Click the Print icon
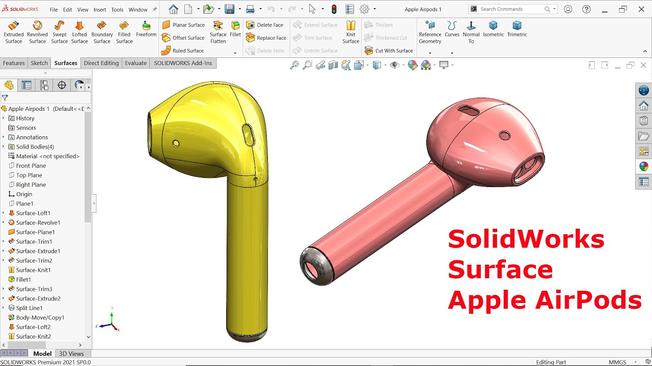The width and height of the screenshot is (652, 366). (250, 9)
